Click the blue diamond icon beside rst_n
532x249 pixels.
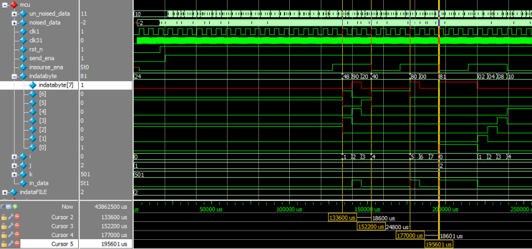22,50
